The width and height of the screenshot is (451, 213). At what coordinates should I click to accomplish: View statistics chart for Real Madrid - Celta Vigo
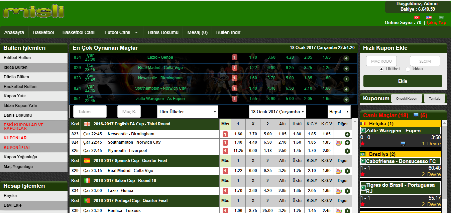(x=339, y=171)
